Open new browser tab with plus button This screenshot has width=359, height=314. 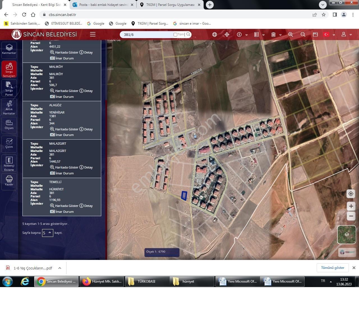tap(210, 5)
